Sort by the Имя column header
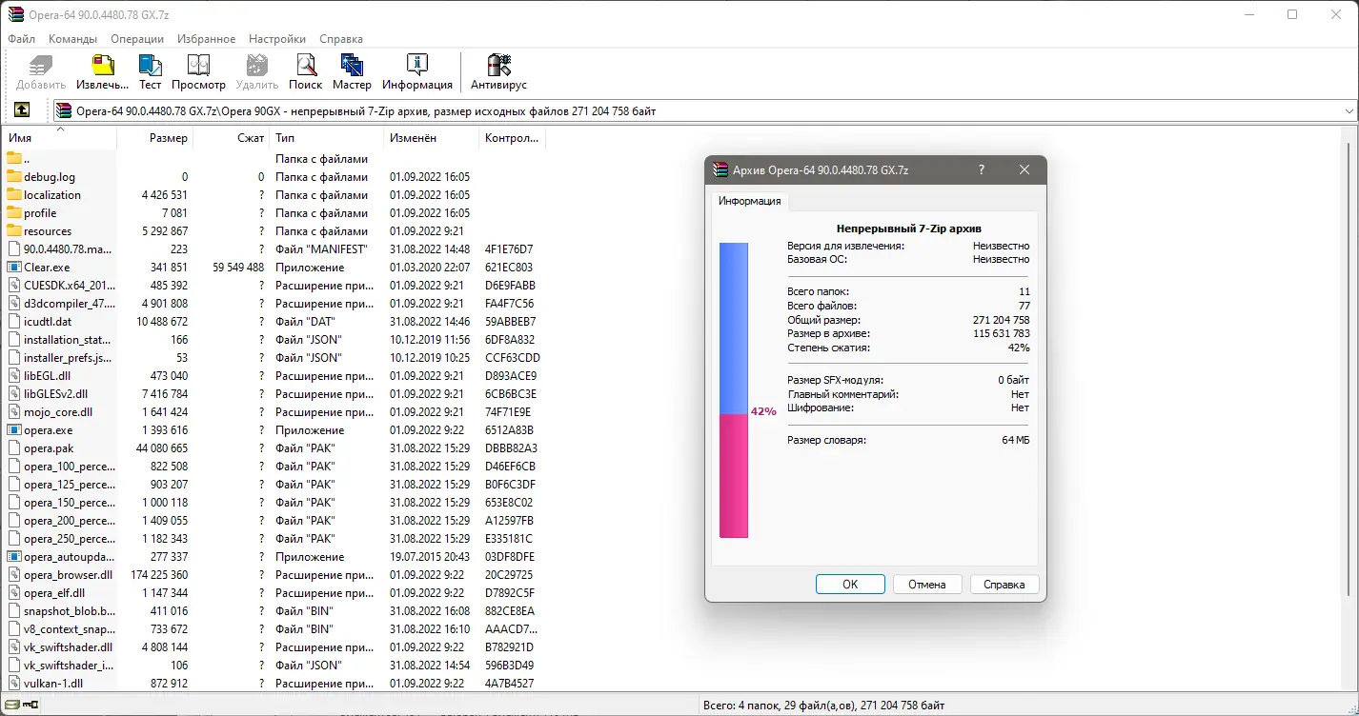This screenshot has height=716, width=1359. (x=59, y=138)
